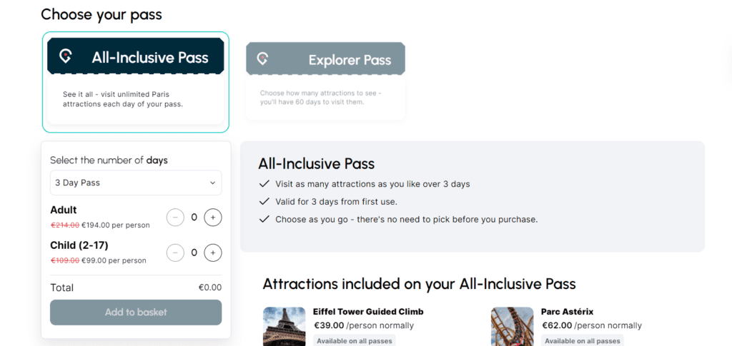Click the Explorer Pass location pin logo
The image size is (732, 346).
click(x=262, y=58)
